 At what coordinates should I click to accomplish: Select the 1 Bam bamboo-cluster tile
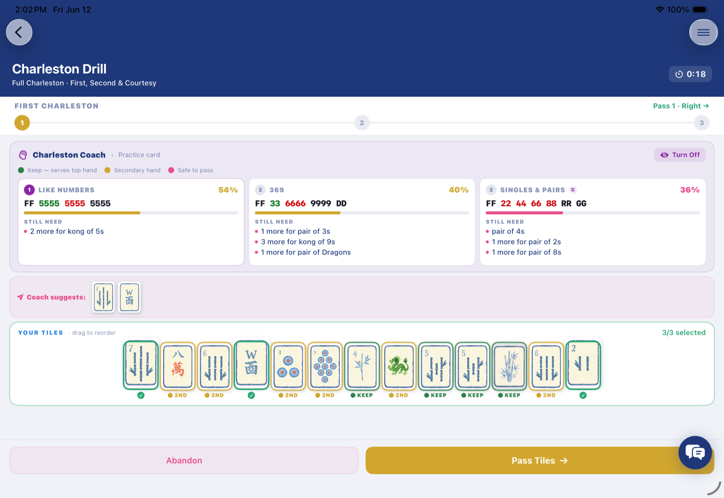[509, 366]
